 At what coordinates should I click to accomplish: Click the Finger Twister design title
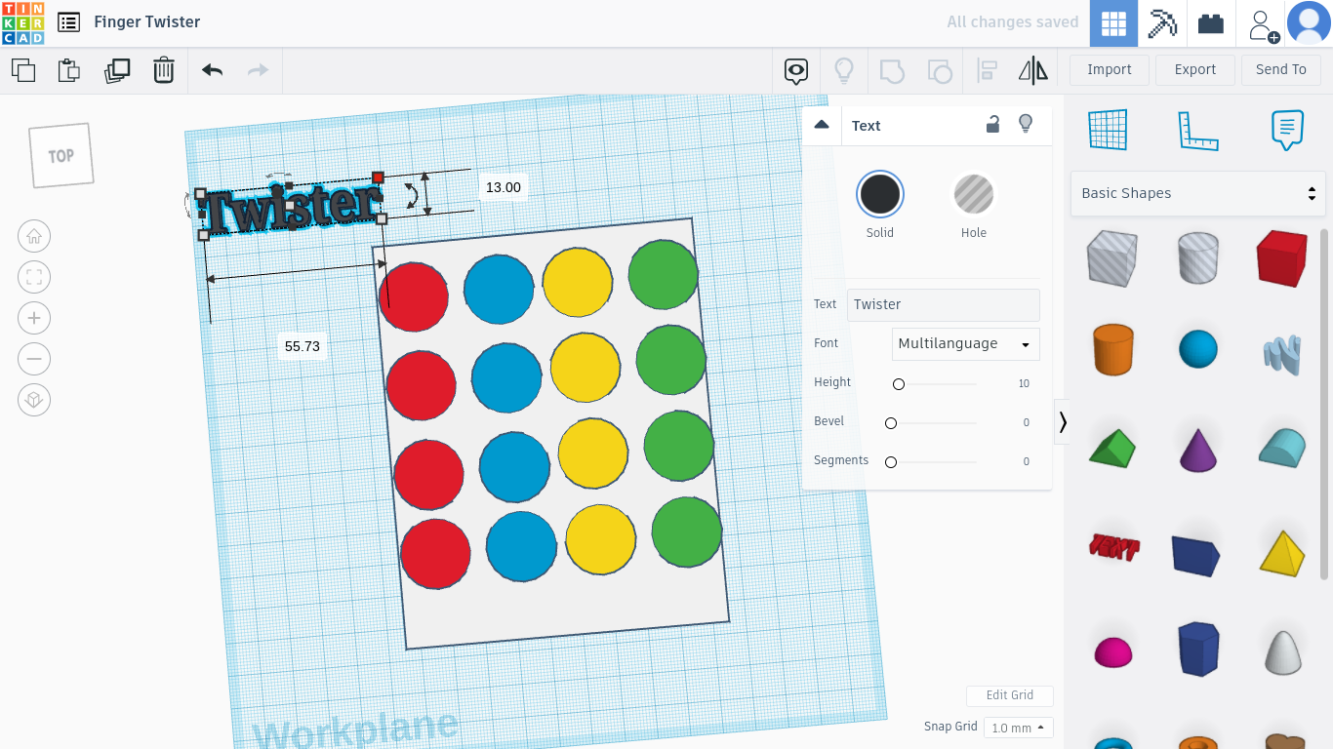point(147,21)
